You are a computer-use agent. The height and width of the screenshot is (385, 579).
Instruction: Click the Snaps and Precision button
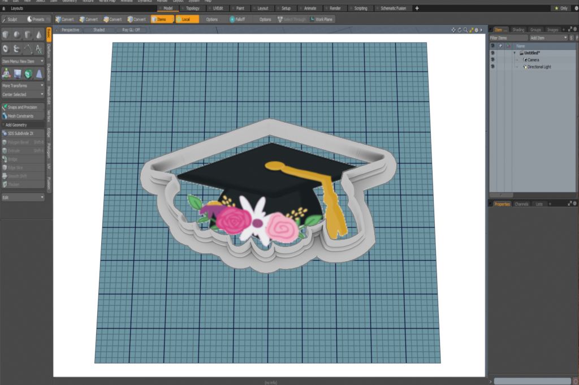(x=23, y=107)
